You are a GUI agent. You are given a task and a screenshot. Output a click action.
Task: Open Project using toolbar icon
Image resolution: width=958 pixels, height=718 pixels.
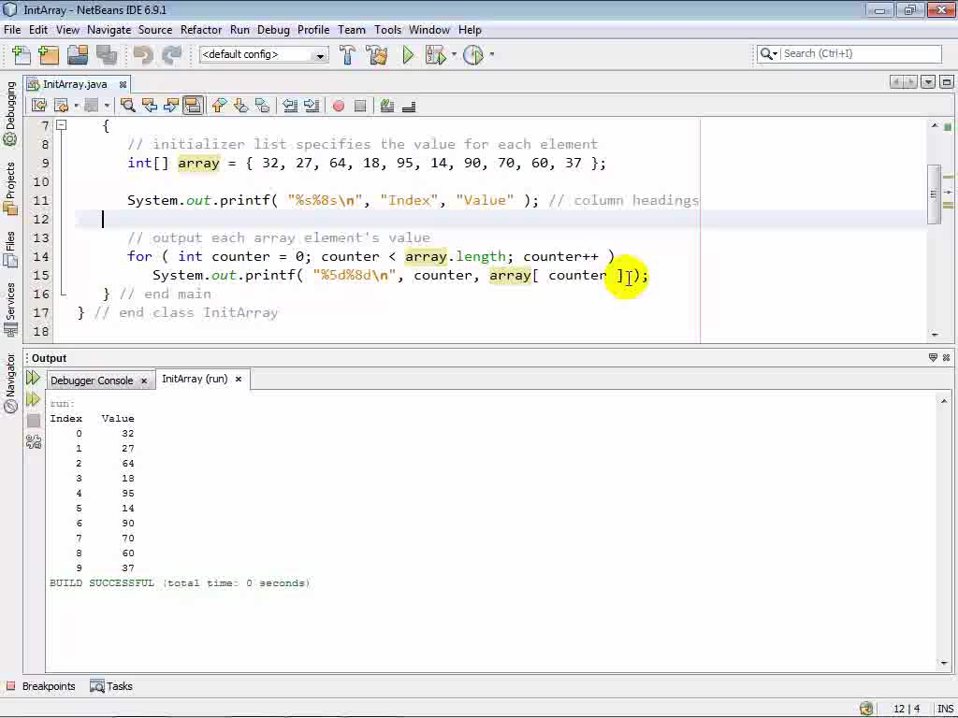pos(78,55)
